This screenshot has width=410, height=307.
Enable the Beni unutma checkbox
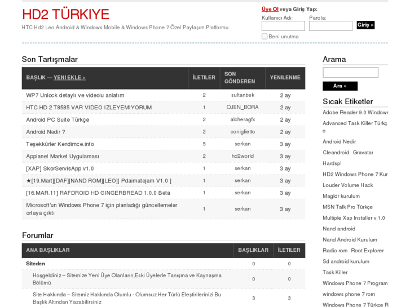click(x=264, y=36)
